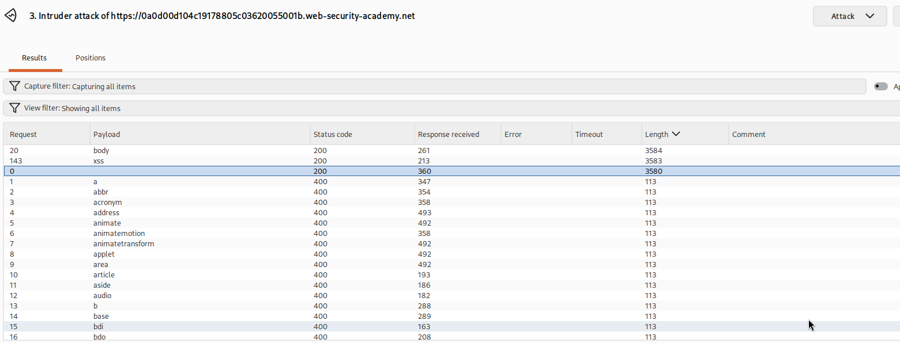Select the row with payload "animate"
This screenshot has height=343, width=900.
451,223
